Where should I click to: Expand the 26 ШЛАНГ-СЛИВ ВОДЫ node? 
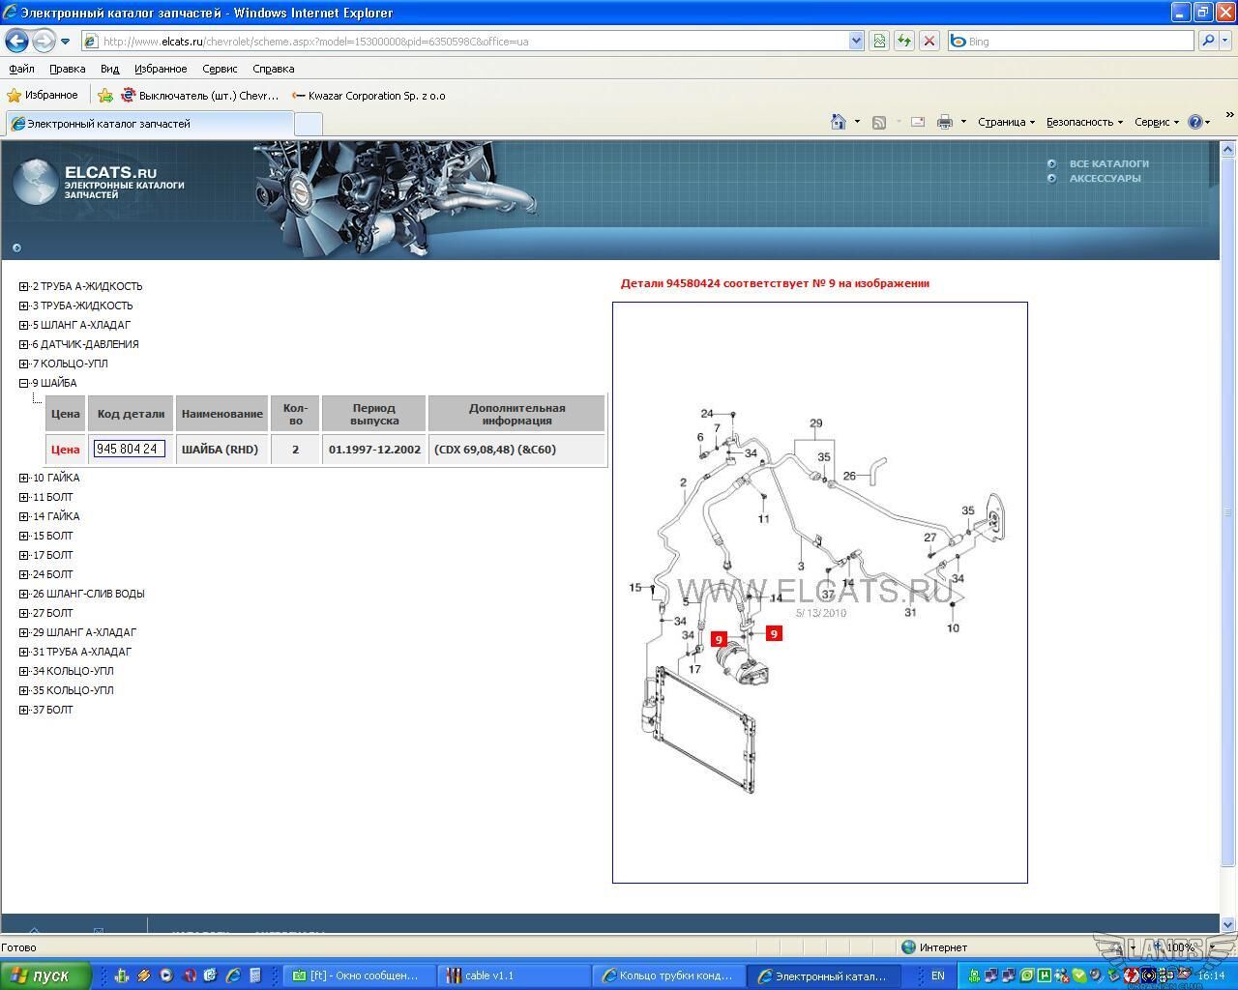click(x=24, y=594)
